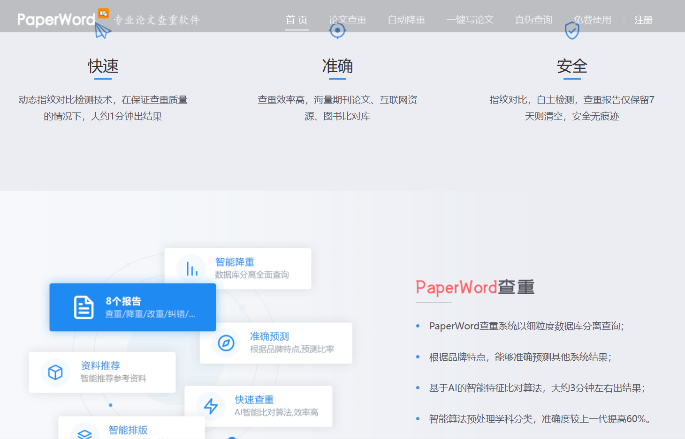Click 免费使用 in the navigation
The height and width of the screenshot is (439, 685).
[592, 20]
